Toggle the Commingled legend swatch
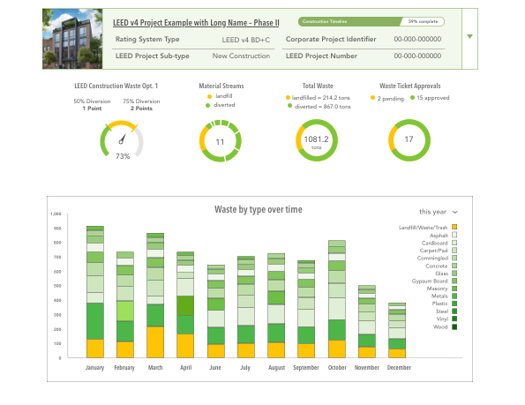The height and width of the screenshot is (405, 525). [454, 258]
